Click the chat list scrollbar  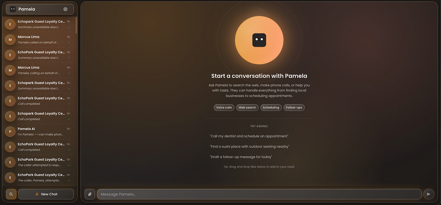(76, 26)
